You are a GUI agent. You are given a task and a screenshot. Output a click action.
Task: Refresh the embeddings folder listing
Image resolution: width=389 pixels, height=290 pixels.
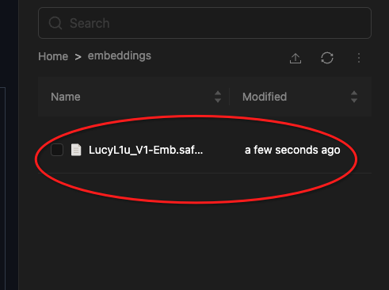tap(327, 58)
